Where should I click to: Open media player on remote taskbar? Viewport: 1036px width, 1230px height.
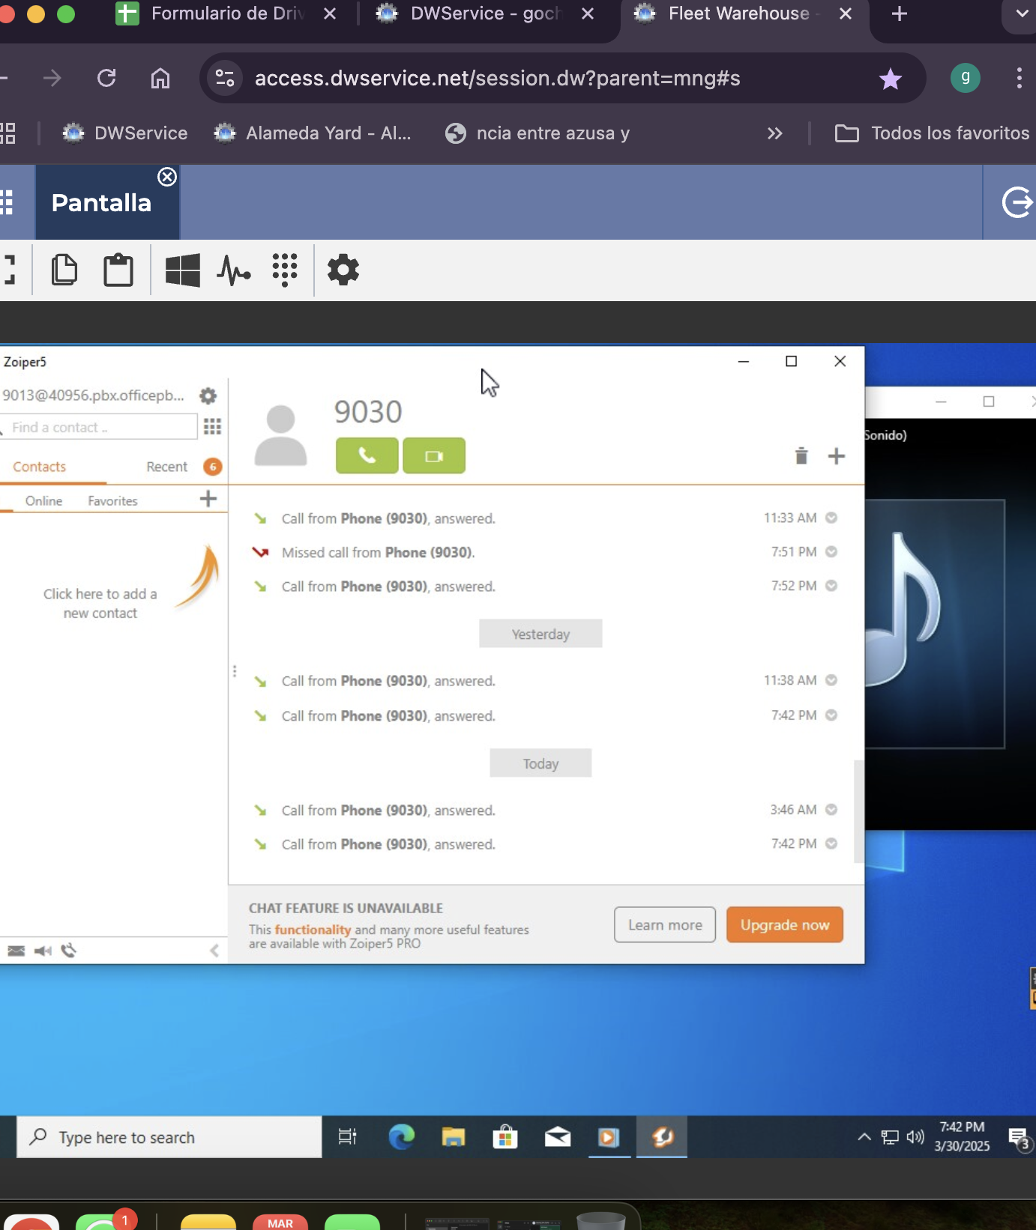(x=609, y=1137)
